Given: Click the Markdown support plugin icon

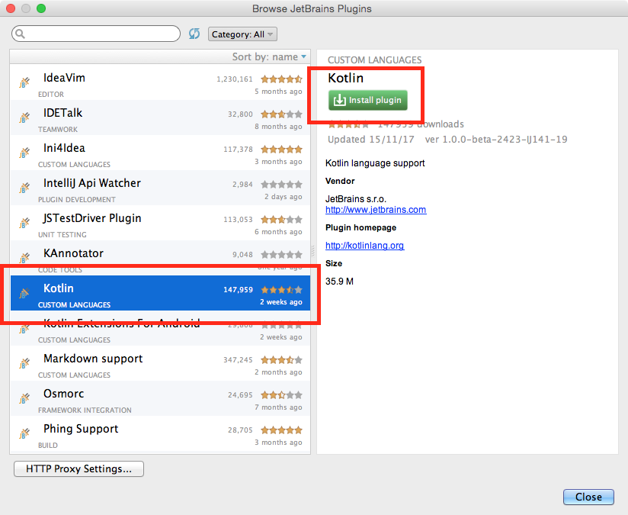Looking at the screenshot, I should (24, 363).
